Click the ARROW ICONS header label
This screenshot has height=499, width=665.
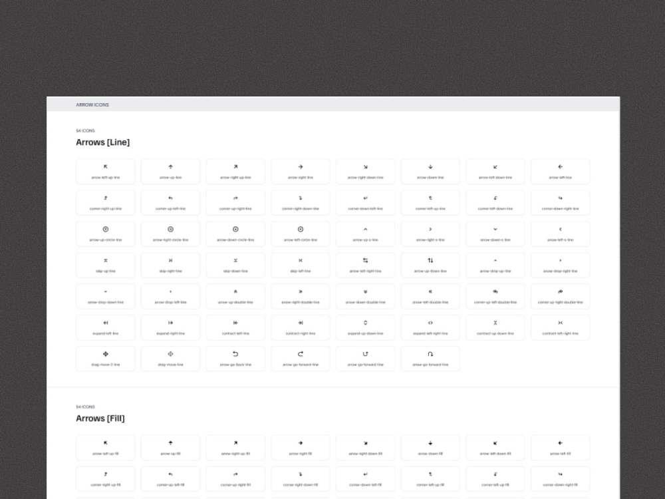coord(92,104)
